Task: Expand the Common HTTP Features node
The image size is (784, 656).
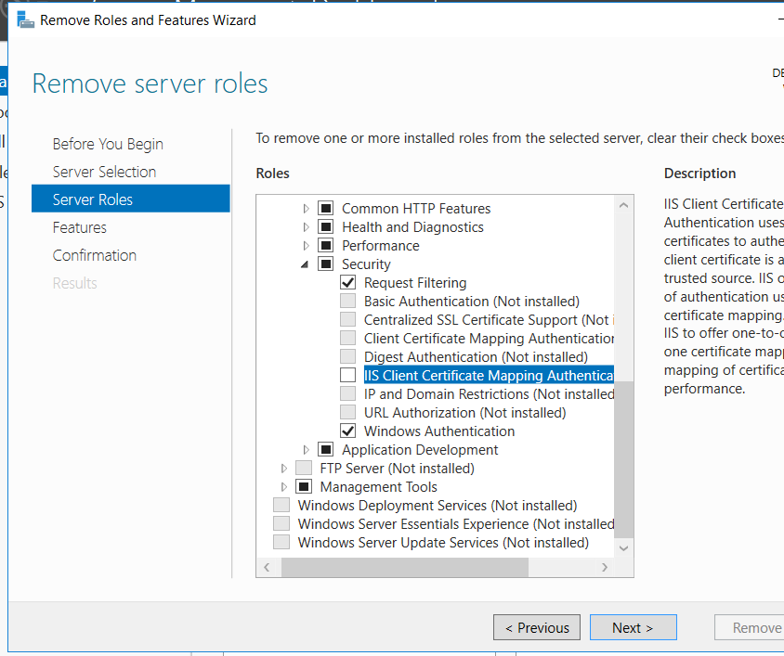Action: [307, 209]
